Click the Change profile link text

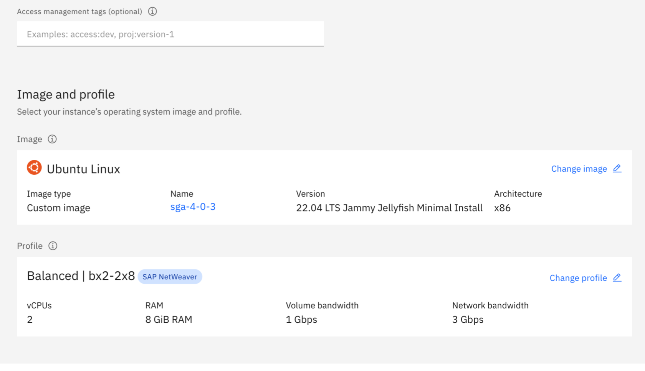(x=578, y=278)
